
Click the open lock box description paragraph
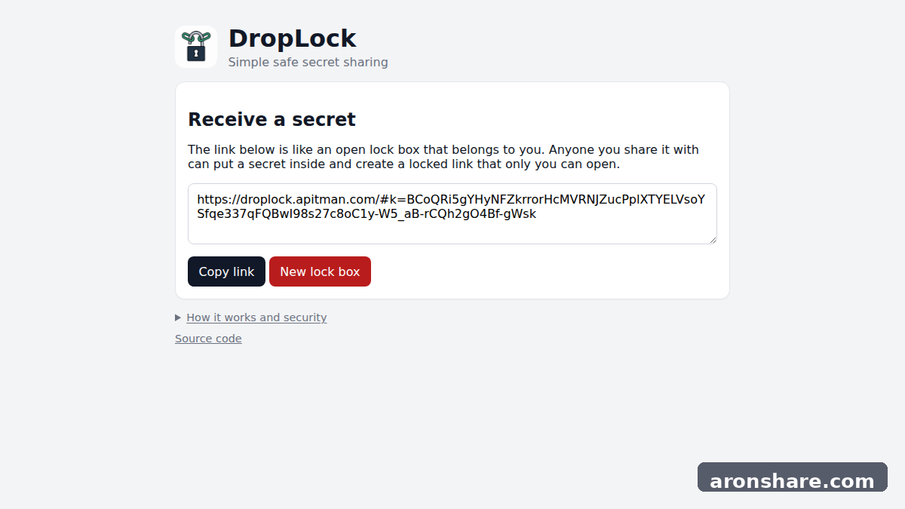443,157
